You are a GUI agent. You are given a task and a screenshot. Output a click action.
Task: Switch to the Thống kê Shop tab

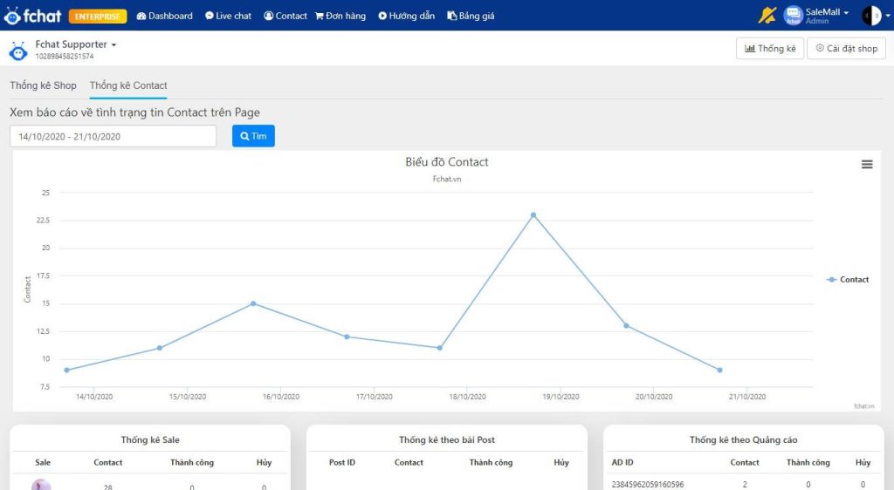click(43, 85)
